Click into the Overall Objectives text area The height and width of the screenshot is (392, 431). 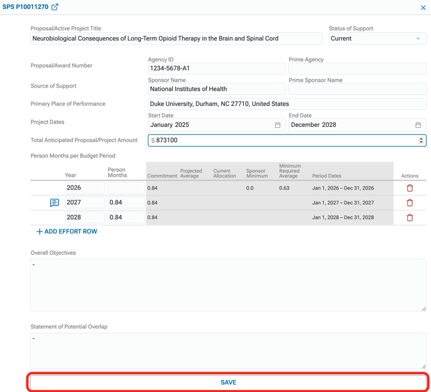pyautogui.click(x=228, y=285)
